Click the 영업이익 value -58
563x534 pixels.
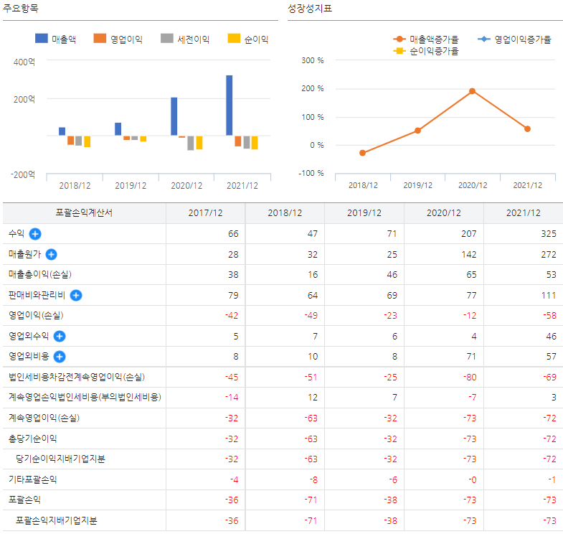click(549, 316)
